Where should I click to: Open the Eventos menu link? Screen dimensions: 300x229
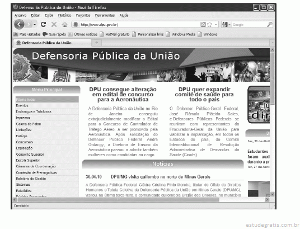22,105
